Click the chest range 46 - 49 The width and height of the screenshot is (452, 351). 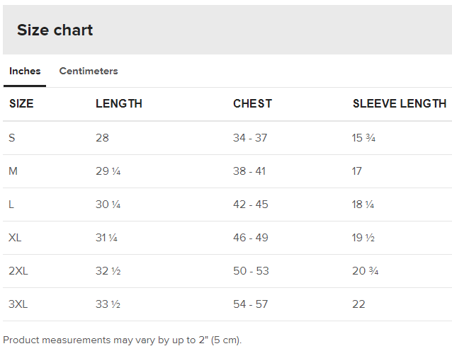(x=251, y=238)
